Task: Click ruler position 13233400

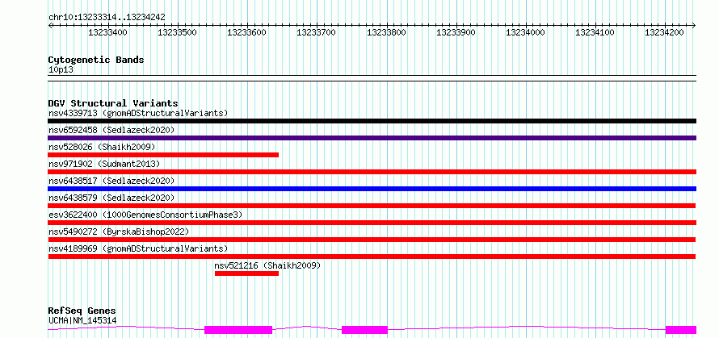Action: click(x=108, y=32)
